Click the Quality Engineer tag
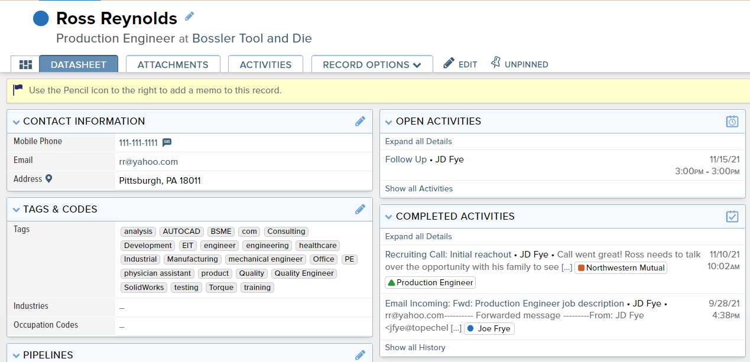750x362 pixels. pos(304,273)
